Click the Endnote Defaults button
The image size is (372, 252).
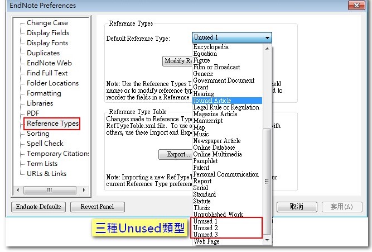click(38, 207)
